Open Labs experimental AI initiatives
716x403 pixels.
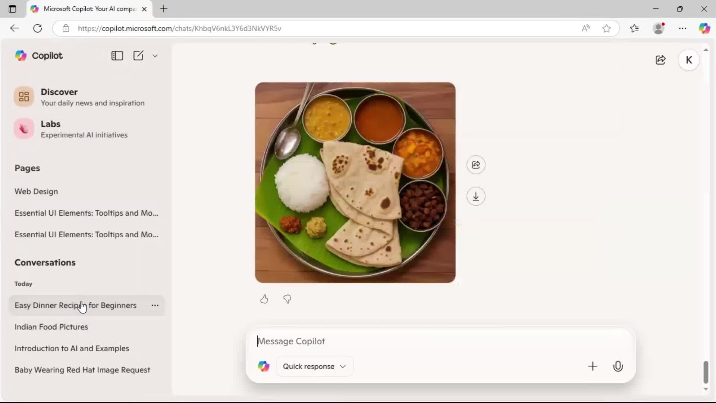(87, 129)
